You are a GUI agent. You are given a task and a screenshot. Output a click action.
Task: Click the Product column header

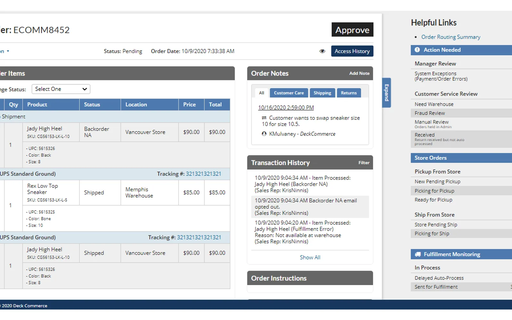(51, 105)
